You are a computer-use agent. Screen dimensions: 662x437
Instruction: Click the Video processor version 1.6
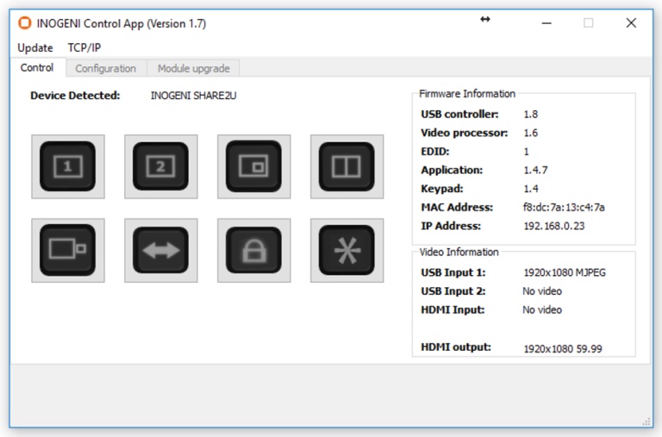(x=531, y=133)
